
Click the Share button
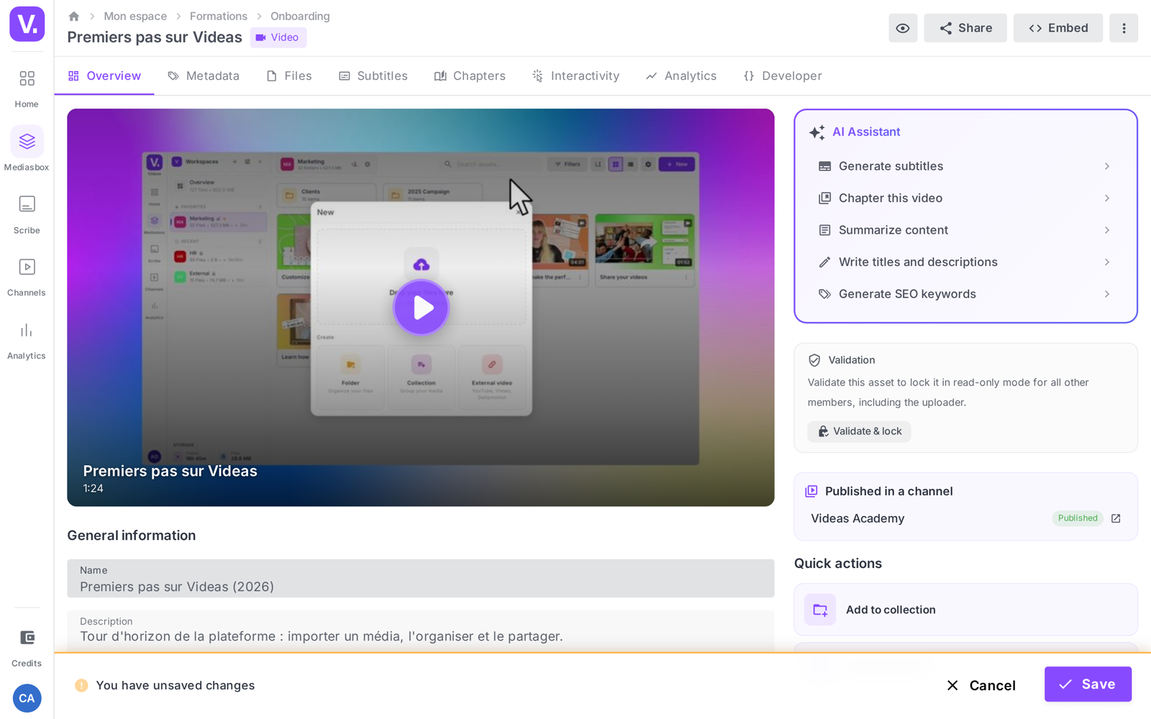965,28
